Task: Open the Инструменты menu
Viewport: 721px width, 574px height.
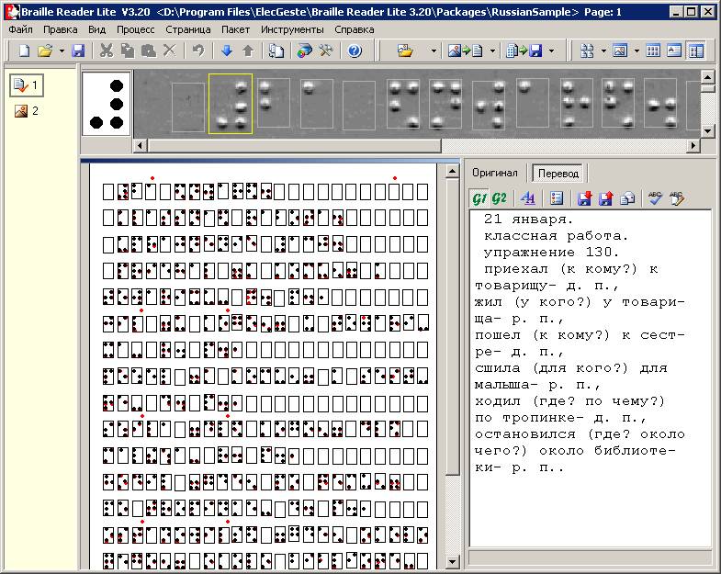Action: (x=292, y=29)
